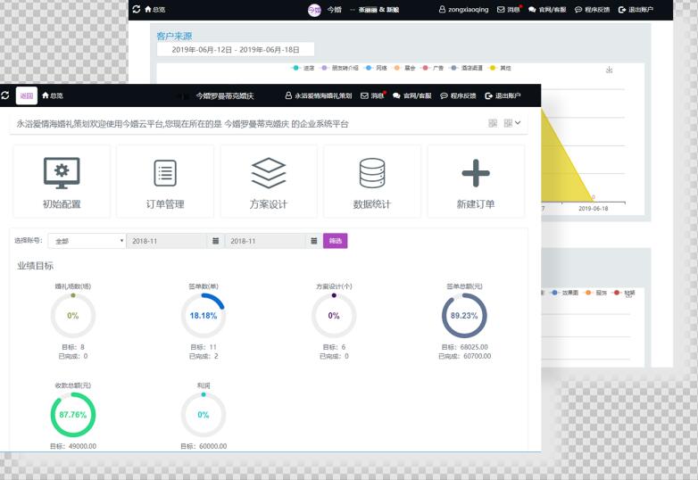Click 目标: 49000.00 text
This screenshot has width=698, height=480.
coord(73,446)
